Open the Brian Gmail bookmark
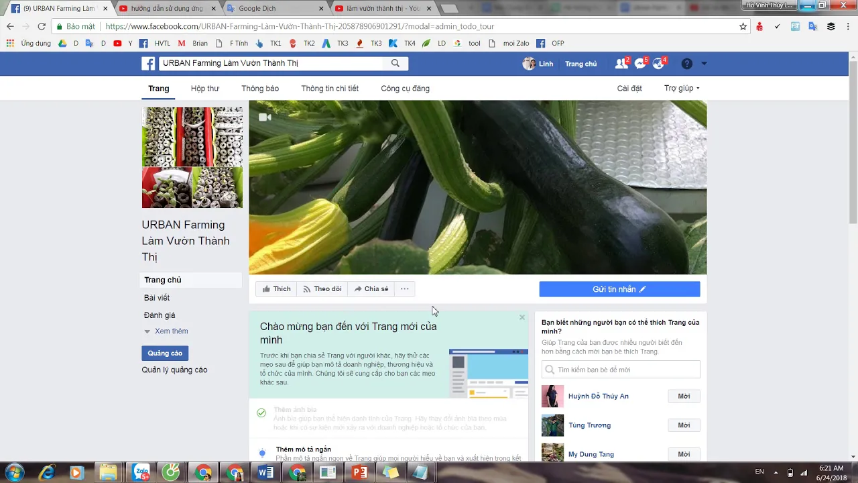Viewport: 858px width, 483px height. (x=193, y=43)
